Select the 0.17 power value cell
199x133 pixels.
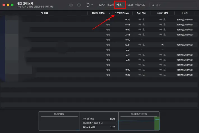(128, 60)
